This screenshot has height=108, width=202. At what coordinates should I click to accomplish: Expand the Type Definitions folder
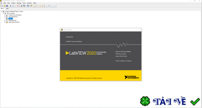pos(5,17)
